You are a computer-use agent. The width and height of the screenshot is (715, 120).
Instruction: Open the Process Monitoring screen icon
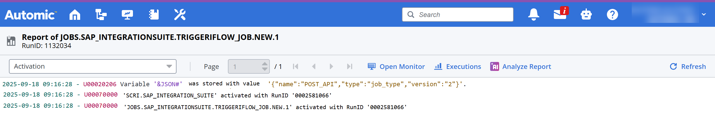tap(127, 15)
